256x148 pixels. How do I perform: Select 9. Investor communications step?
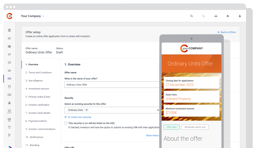tap(40, 129)
